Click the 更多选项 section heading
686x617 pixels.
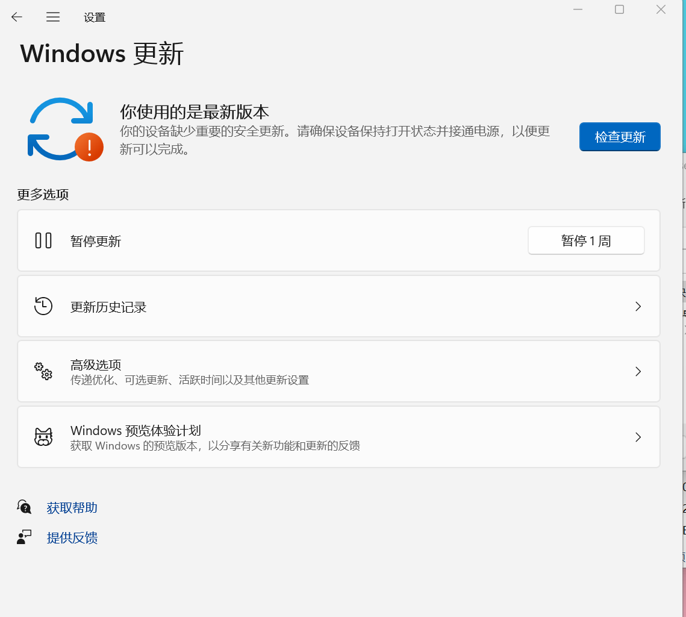[43, 194]
